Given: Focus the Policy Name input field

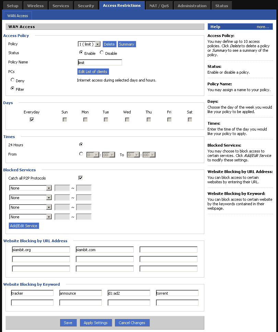Looking at the screenshot, I should click(x=100, y=62).
